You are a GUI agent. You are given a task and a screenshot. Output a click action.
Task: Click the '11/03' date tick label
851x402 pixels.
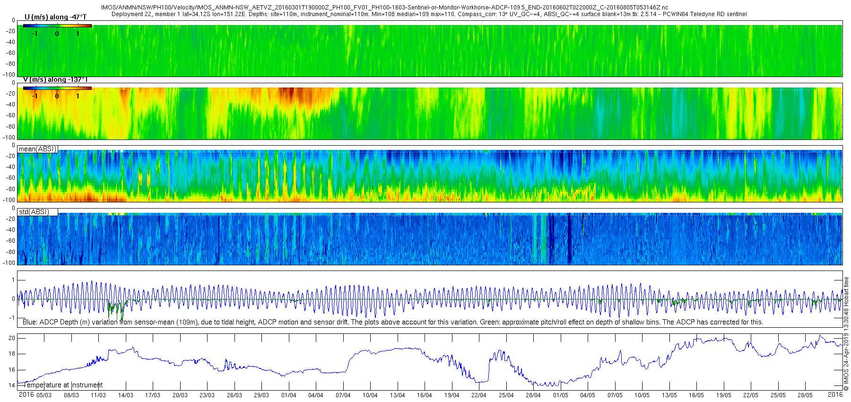pos(98,395)
